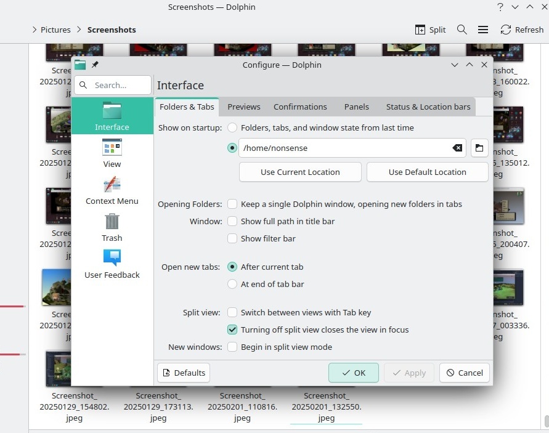Maximize the Configure dialog
This screenshot has width=549, height=433.
470,65
